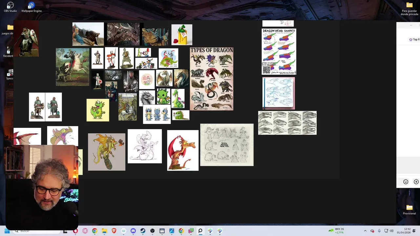
Task: Select the cute green dragon on dark background
Action: (163, 96)
